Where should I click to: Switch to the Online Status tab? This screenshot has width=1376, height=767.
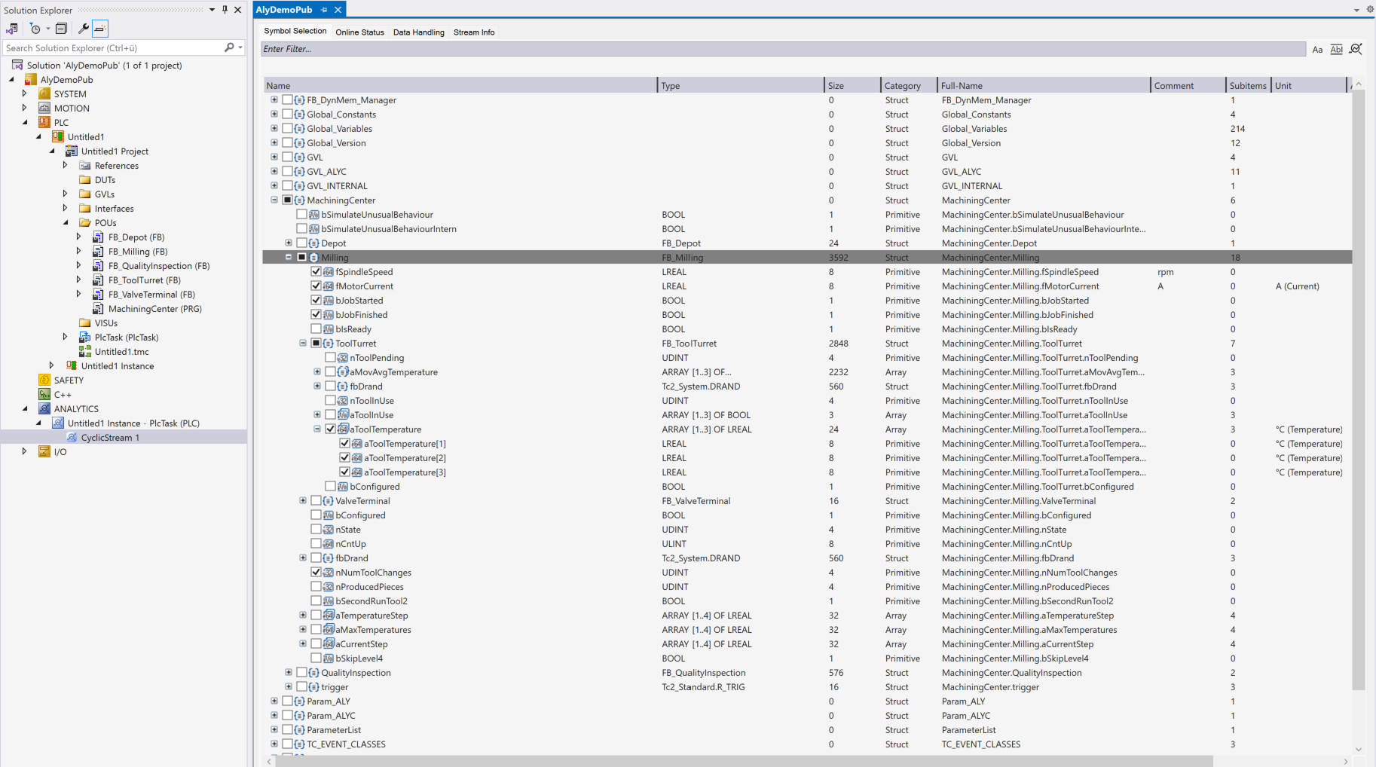[x=359, y=32]
